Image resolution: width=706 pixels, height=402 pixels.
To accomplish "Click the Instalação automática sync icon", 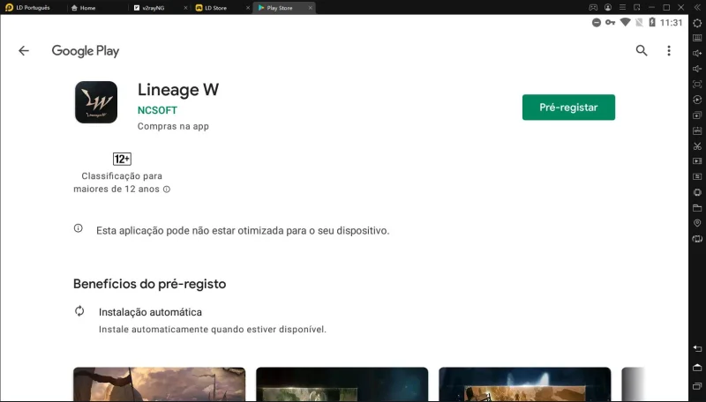I will pos(79,311).
